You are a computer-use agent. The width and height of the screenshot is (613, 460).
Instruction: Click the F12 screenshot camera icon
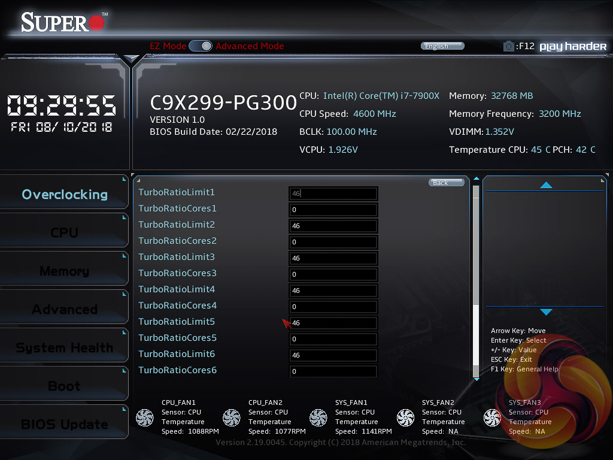click(x=508, y=47)
